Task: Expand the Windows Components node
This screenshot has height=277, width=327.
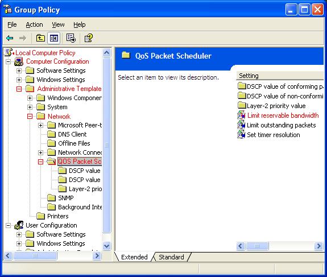Action: (x=30, y=98)
